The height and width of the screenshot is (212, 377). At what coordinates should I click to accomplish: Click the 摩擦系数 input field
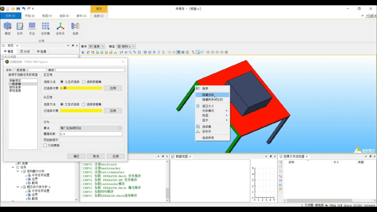91,134
